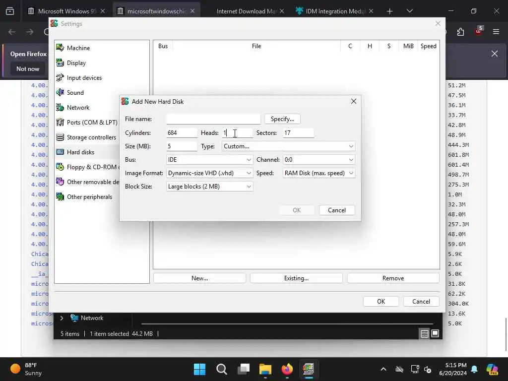Open the Speed dropdown showing RAM Disk
508x381 pixels.
click(x=319, y=173)
